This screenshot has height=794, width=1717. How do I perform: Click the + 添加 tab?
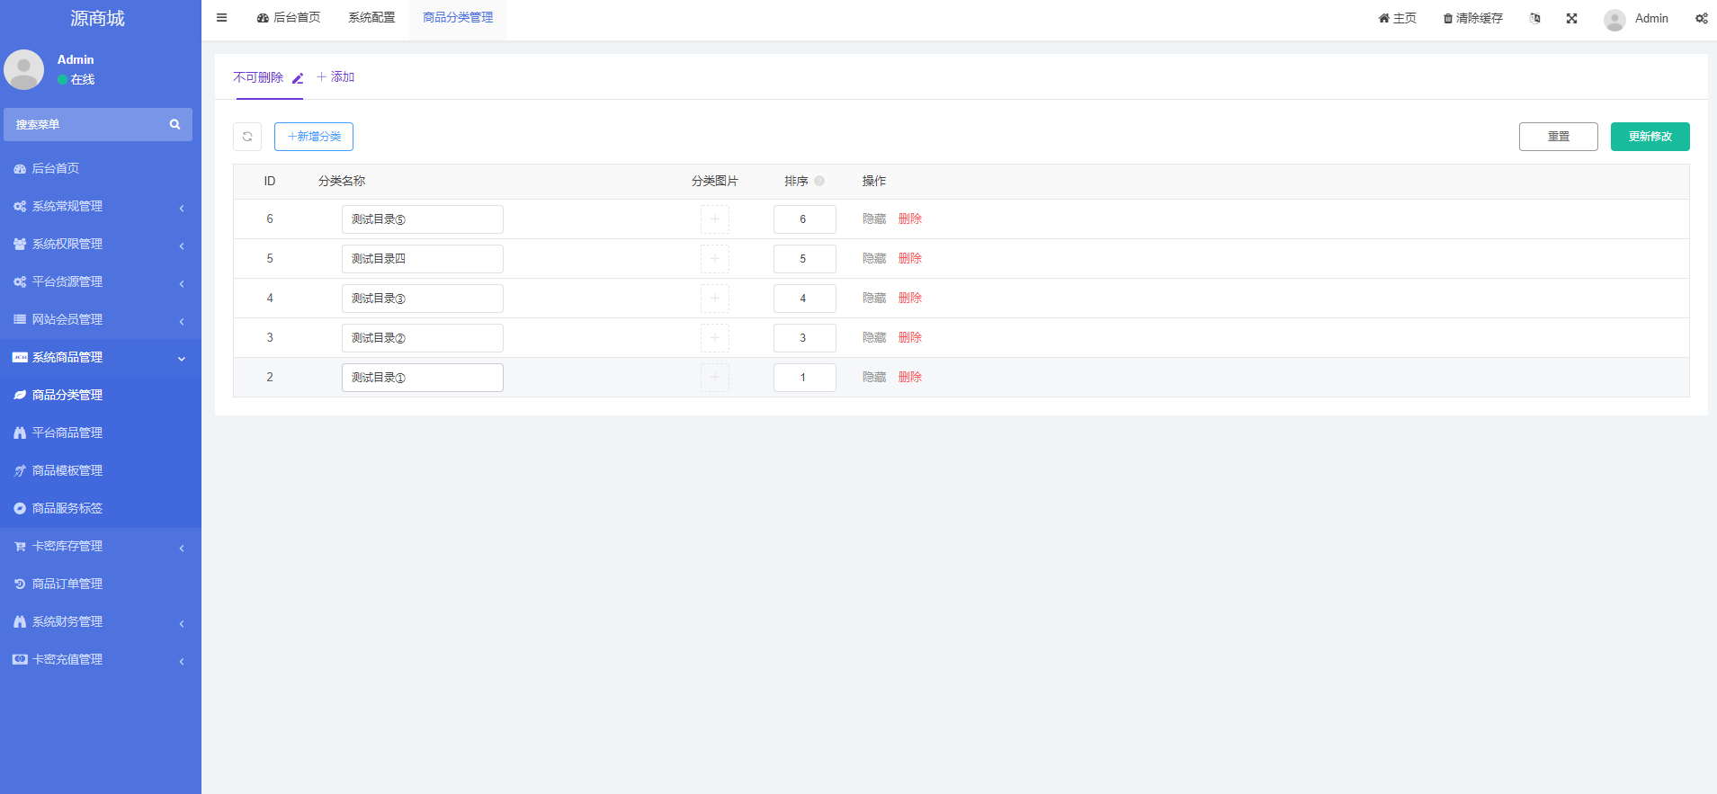pyautogui.click(x=335, y=77)
